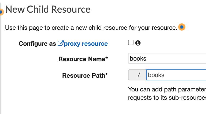The image size is (206, 114).
Task: Focus the Resource Name input field
Action: pyautogui.click(x=167, y=58)
